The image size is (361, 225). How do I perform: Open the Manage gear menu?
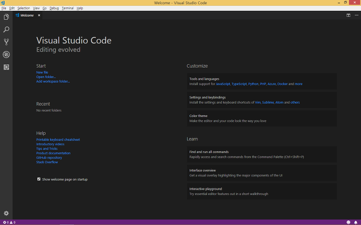point(6,213)
